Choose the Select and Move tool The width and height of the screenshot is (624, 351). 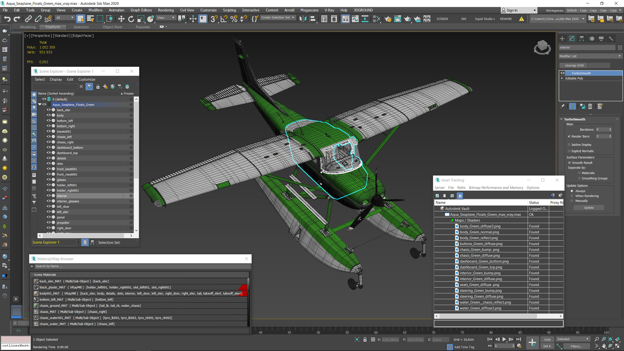click(121, 19)
